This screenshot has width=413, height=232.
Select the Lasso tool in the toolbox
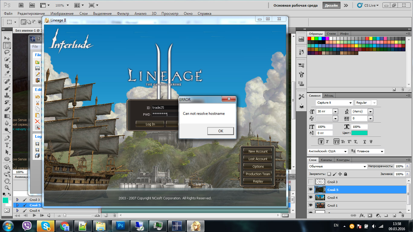(x=7, y=52)
